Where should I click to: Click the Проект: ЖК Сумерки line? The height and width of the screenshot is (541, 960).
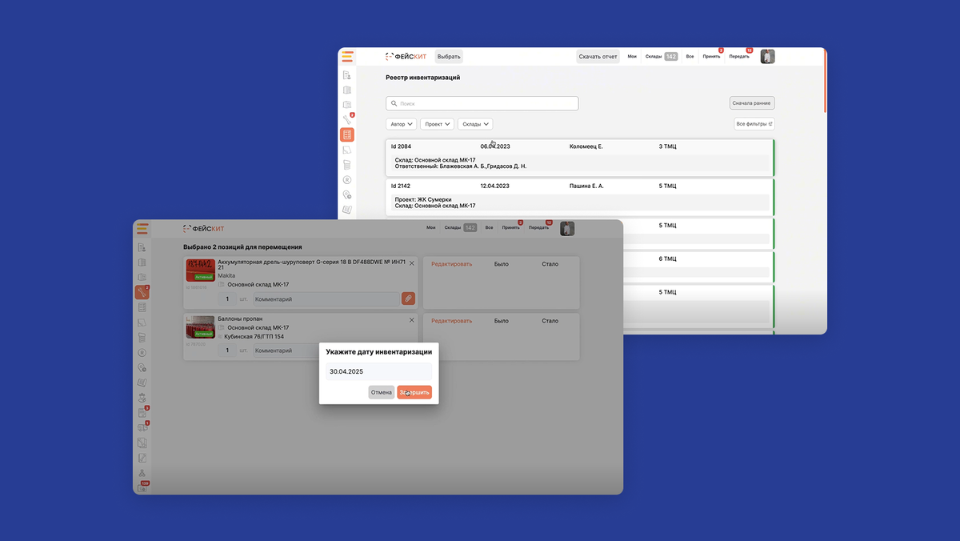(423, 199)
